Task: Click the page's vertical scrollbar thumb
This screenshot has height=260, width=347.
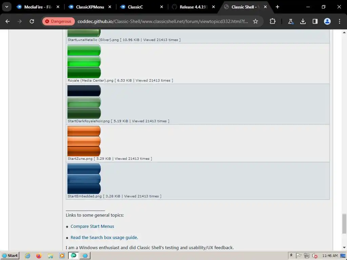Action: pos(344,223)
